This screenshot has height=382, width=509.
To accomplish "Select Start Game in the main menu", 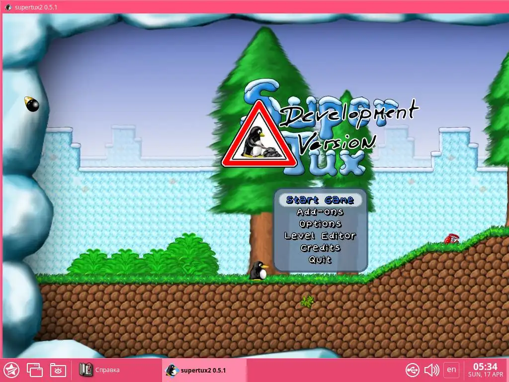I will [x=320, y=200].
